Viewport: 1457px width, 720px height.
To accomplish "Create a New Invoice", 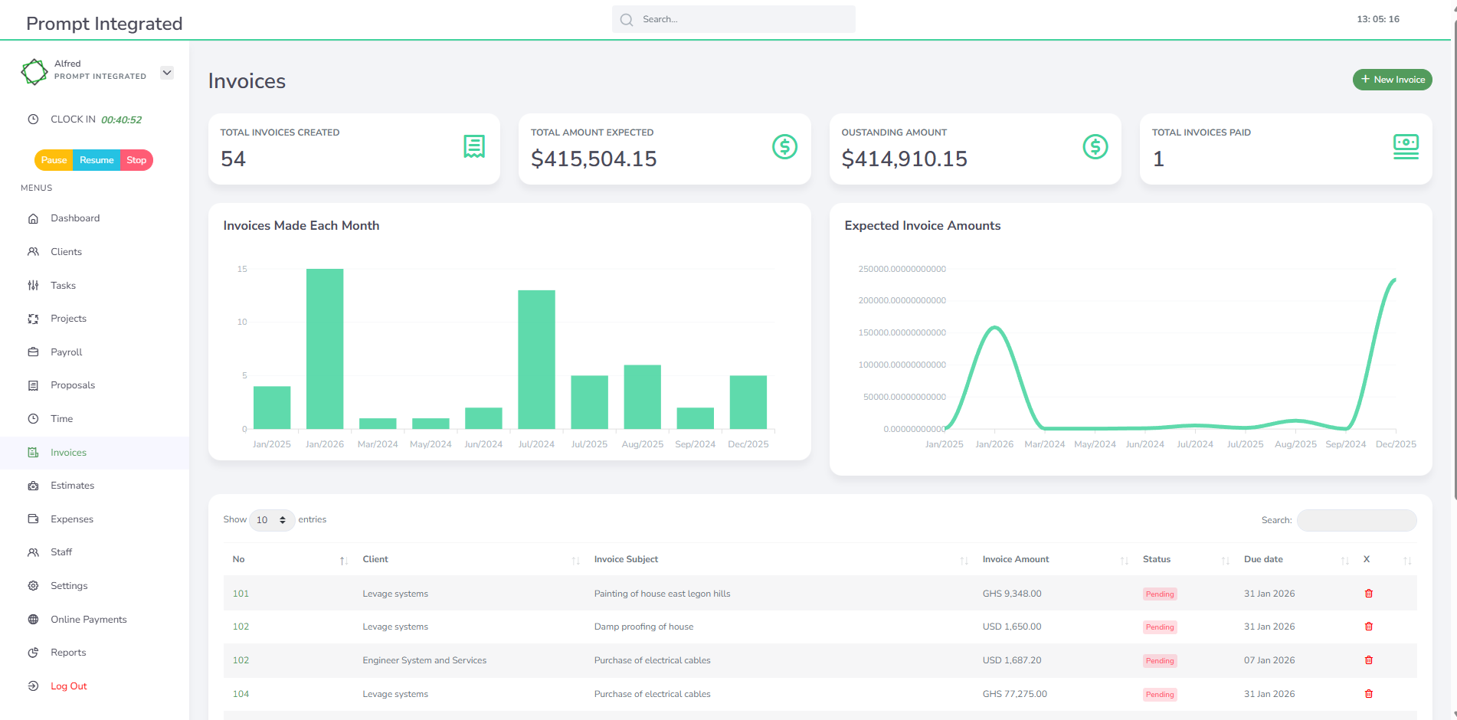I will 1392,80.
